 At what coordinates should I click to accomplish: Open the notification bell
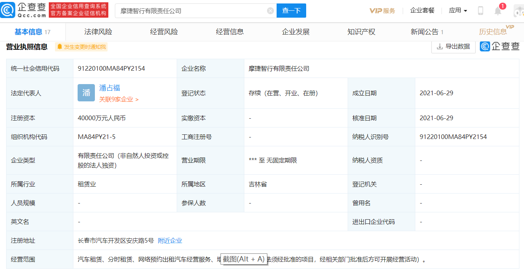[498, 11]
